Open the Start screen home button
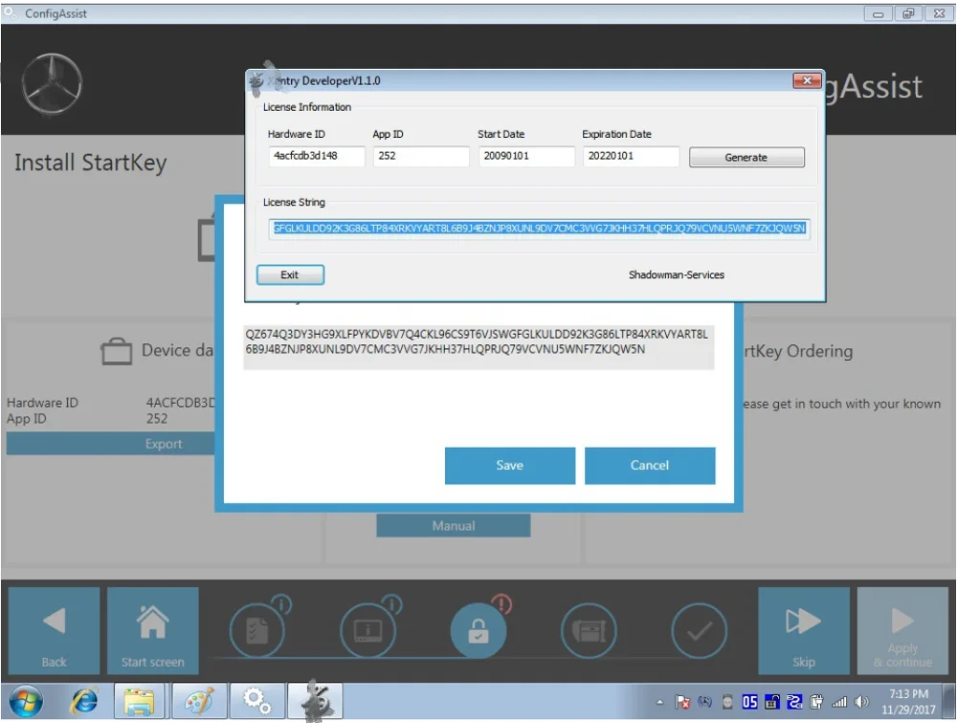 [x=152, y=630]
